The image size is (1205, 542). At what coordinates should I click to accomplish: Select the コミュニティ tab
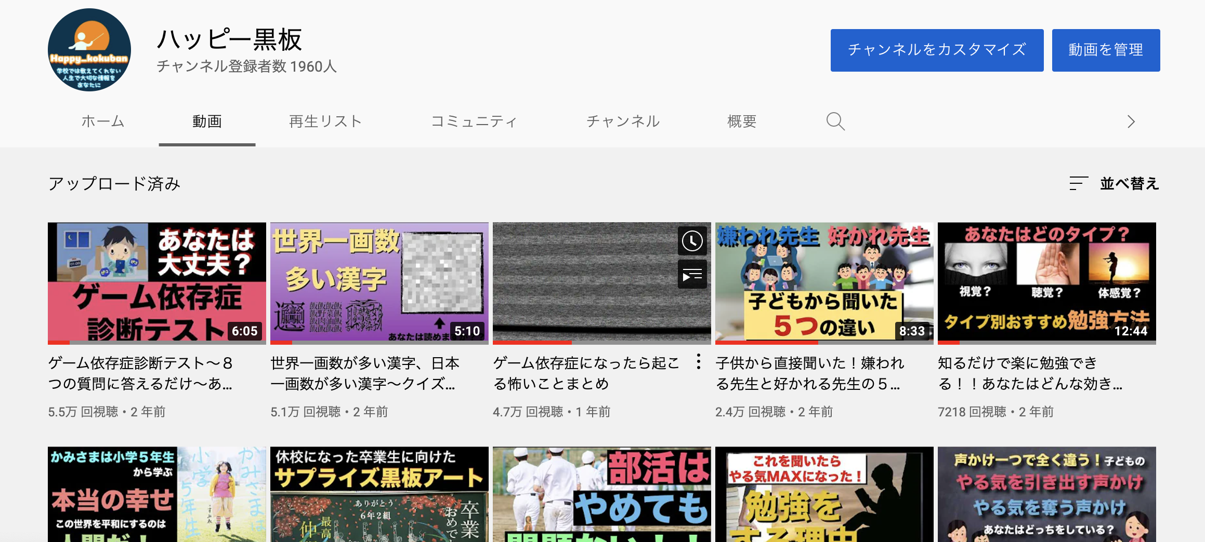[474, 121]
